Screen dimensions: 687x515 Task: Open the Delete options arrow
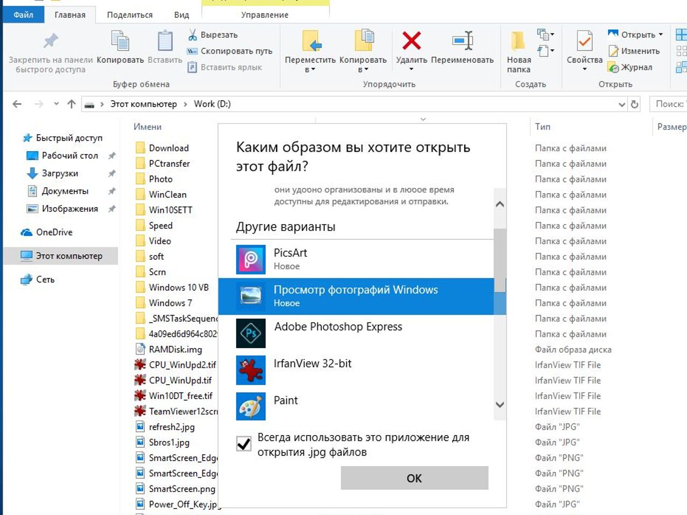(x=412, y=69)
